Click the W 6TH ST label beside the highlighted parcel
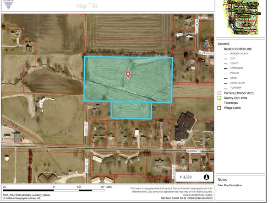273x204 pixels. pos(87,129)
